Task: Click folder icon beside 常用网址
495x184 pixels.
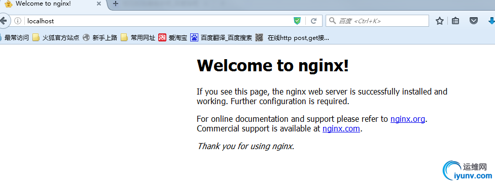Action: coord(124,38)
